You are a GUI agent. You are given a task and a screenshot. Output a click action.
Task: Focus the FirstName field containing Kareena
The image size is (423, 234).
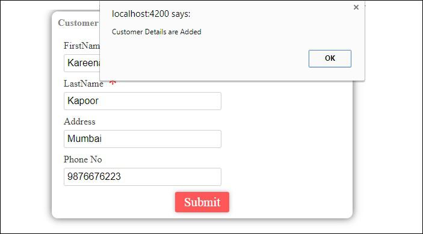[x=82, y=63]
